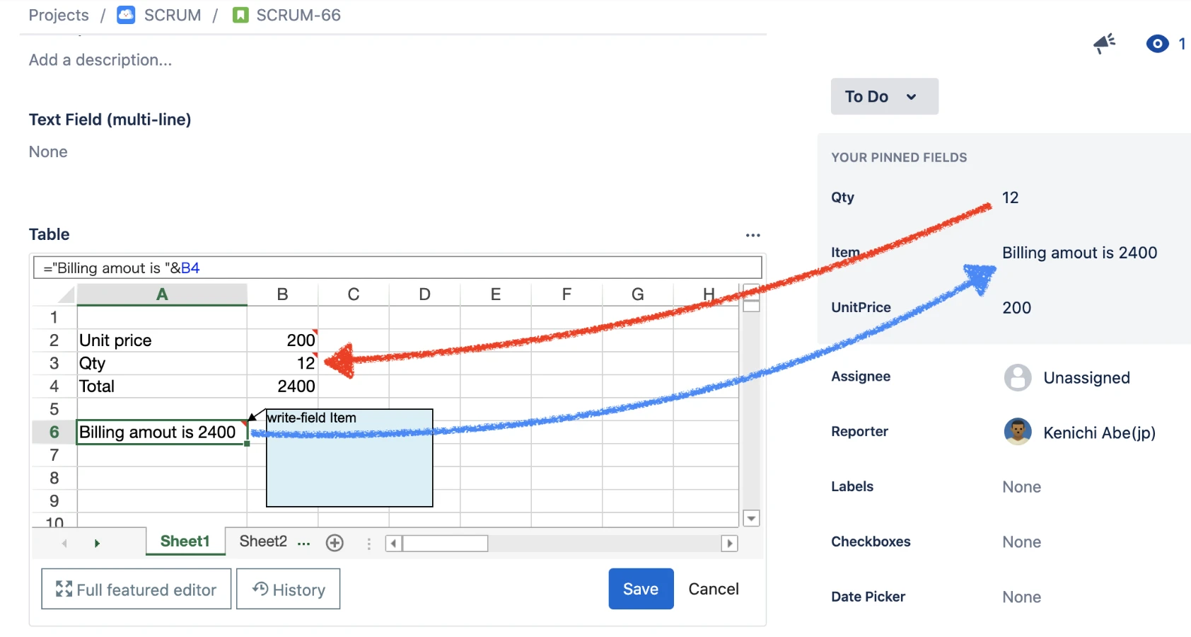The width and height of the screenshot is (1191, 637).
Task: Open the ellipsis menu next to Sheet2
Action: 303,543
